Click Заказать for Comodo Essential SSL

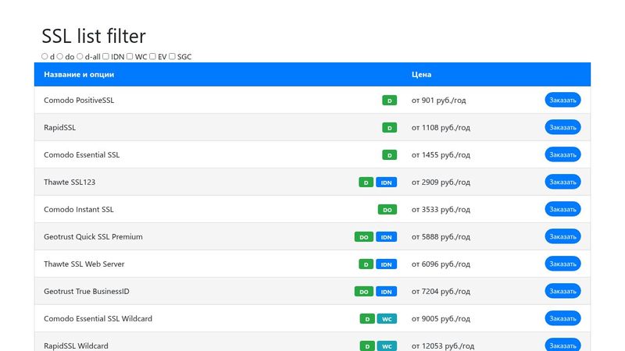pos(562,154)
